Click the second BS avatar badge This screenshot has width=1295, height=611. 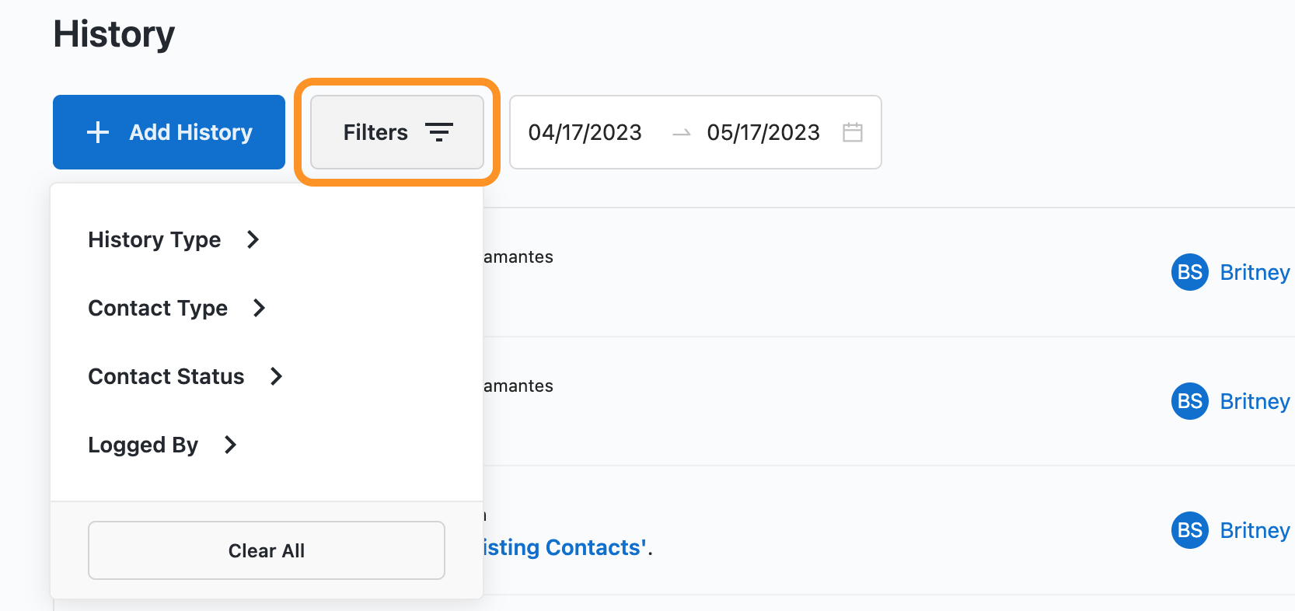pyautogui.click(x=1189, y=401)
